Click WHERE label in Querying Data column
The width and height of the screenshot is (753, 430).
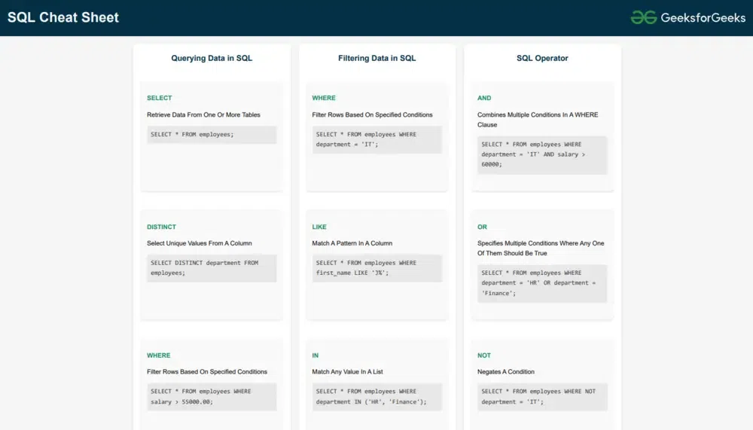coord(158,355)
